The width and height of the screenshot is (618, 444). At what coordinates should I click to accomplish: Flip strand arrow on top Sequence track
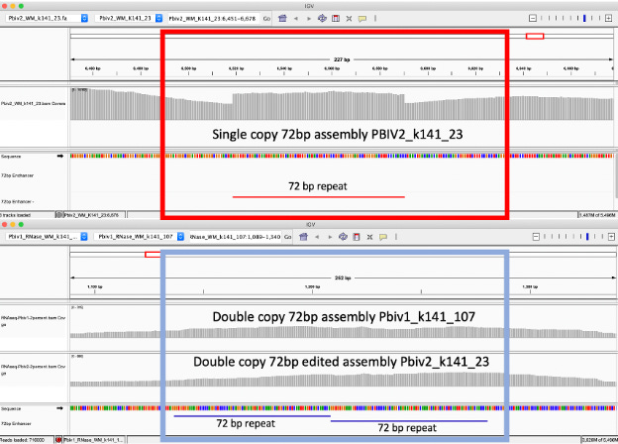pyautogui.click(x=59, y=157)
